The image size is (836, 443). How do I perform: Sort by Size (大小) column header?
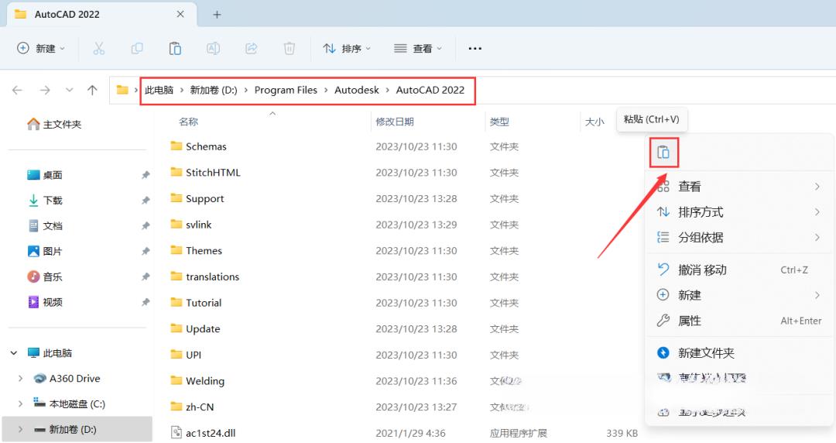pyautogui.click(x=594, y=122)
